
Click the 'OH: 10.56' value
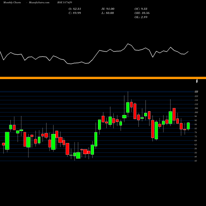(x=142, y=13)
